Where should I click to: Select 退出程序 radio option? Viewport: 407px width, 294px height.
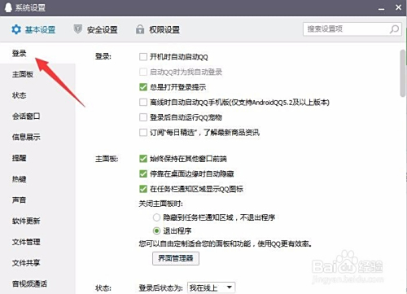156,231
